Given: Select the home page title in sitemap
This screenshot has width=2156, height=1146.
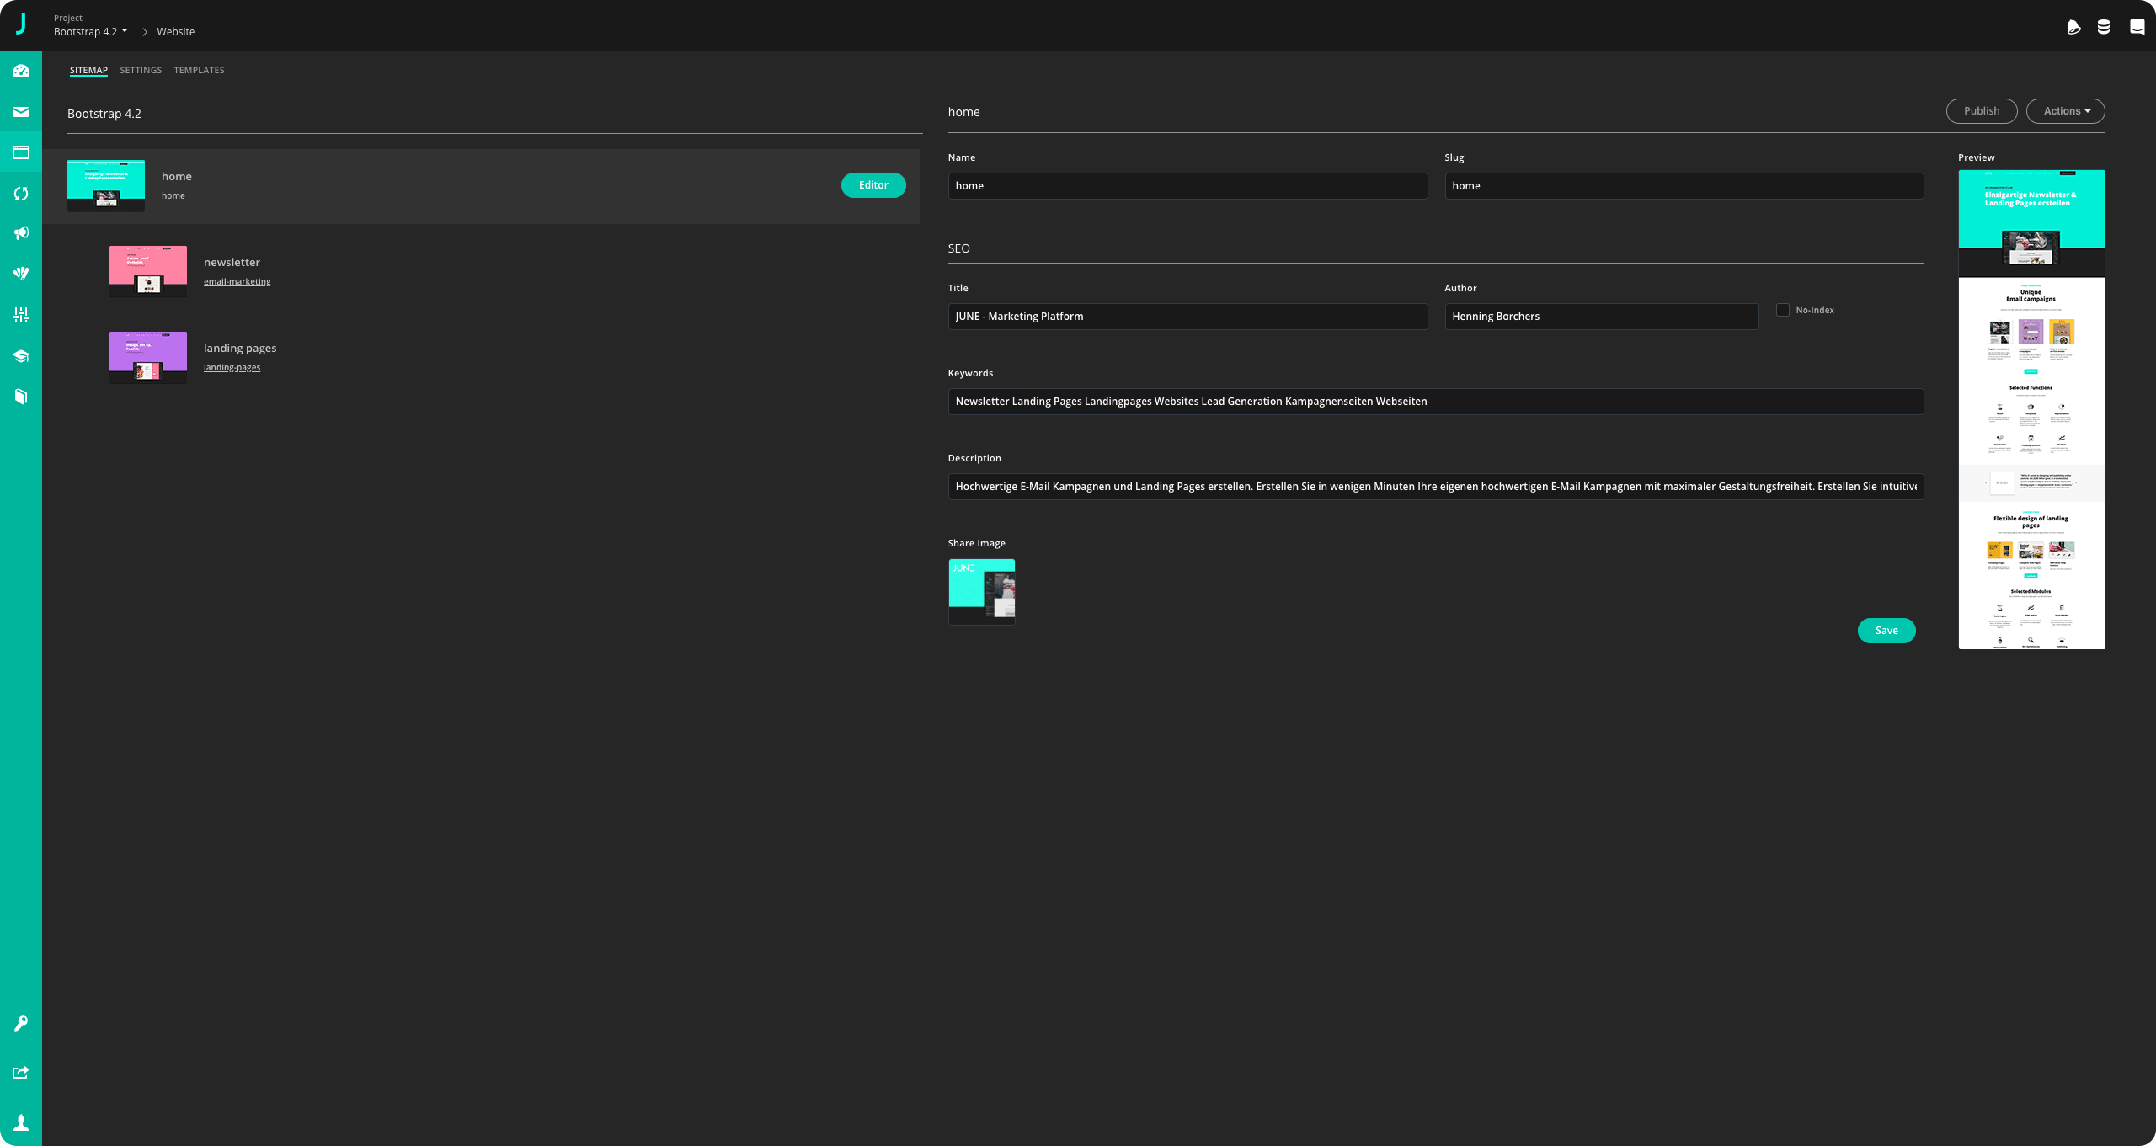Looking at the screenshot, I should 177,176.
